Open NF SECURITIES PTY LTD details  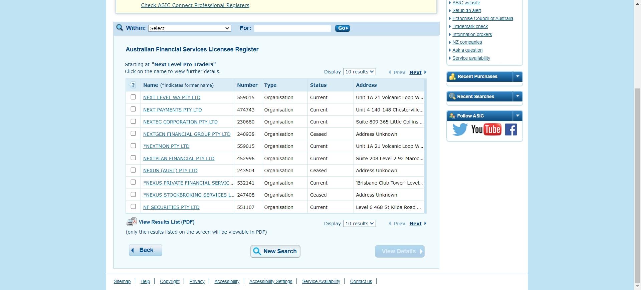pos(171,207)
